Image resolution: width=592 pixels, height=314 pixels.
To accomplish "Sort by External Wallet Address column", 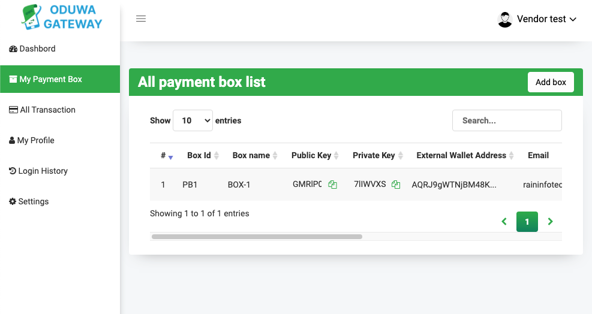I will [465, 155].
